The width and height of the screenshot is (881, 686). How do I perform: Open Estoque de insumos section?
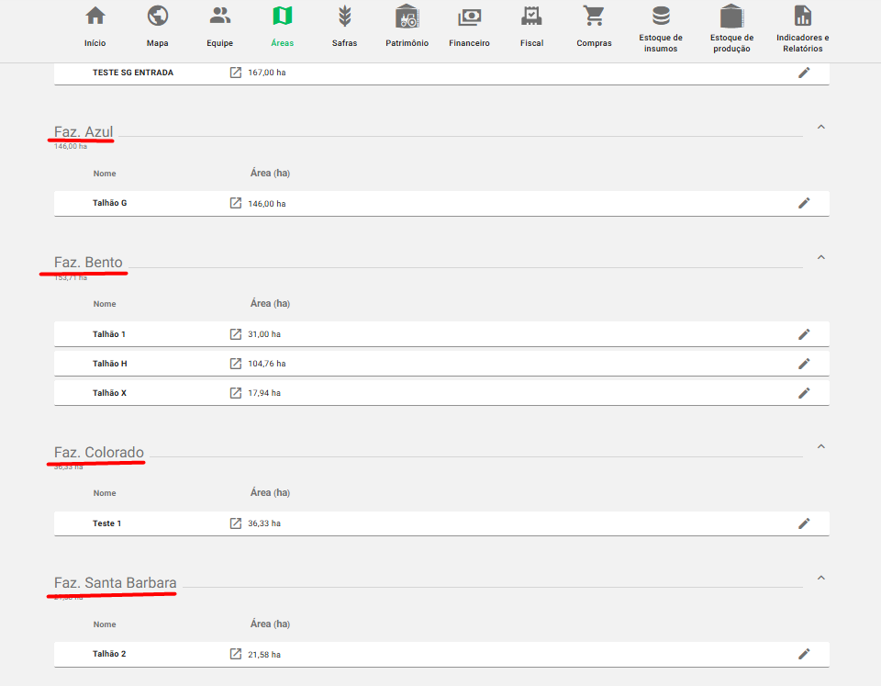661,28
